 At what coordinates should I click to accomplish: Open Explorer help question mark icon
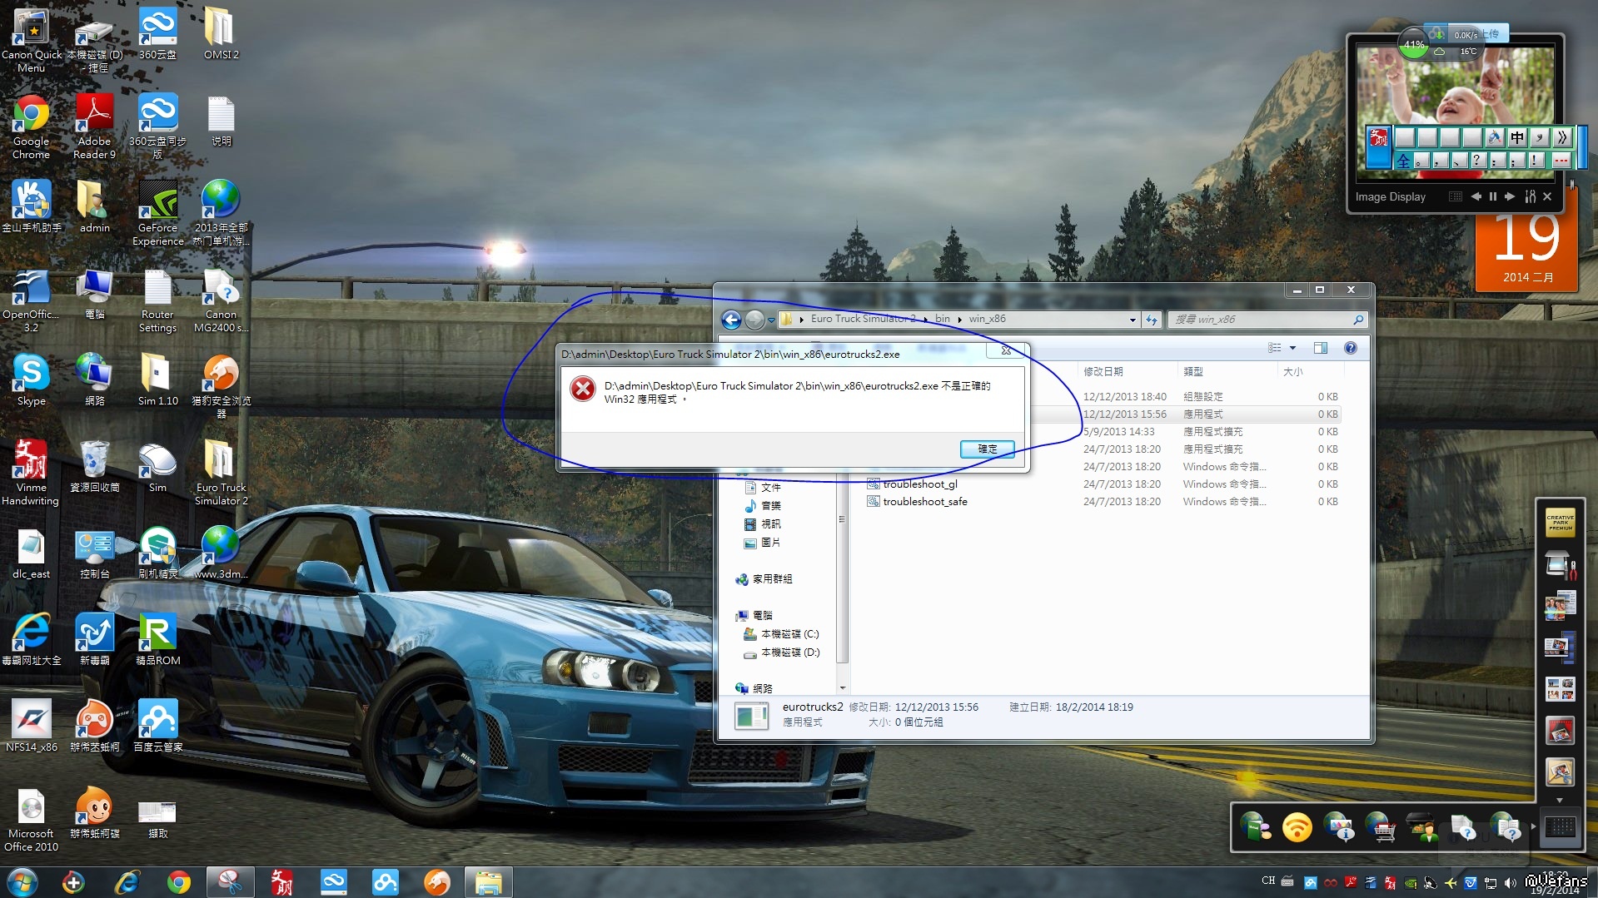(x=1350, y=348)
